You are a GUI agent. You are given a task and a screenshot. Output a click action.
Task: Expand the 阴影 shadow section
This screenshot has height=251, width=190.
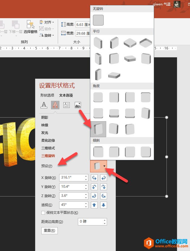pos(45,118)
